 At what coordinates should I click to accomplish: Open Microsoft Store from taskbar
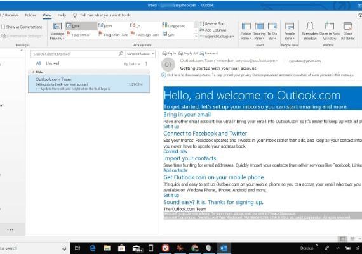click(x=121, y=248)
